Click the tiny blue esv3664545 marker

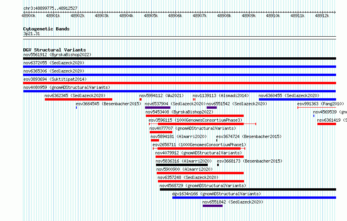coord(76,108)
